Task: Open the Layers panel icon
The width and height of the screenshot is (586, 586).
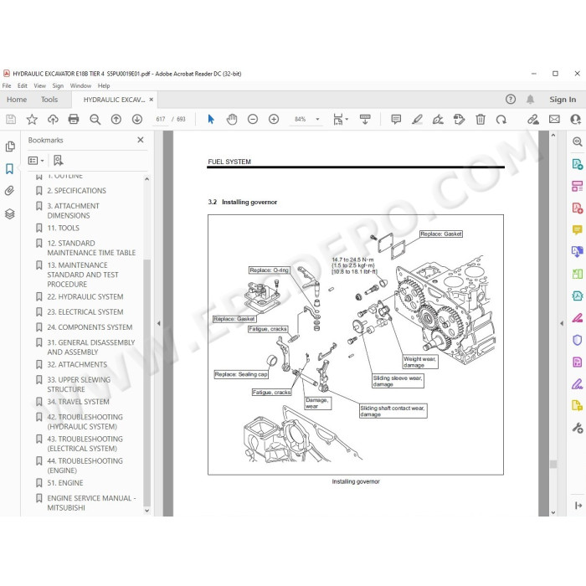Action: pos(10,213)
